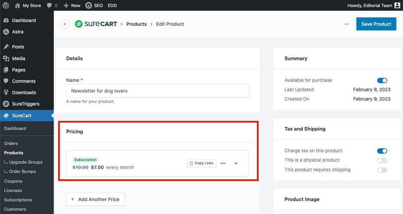Open the SureCart Dashboard submenu link
Viewport: 403px width, 214px height.
15,128
